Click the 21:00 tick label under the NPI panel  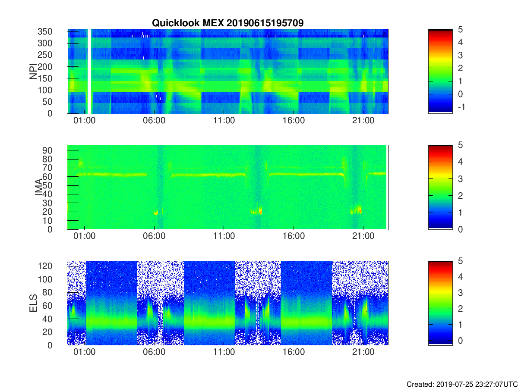363,120
